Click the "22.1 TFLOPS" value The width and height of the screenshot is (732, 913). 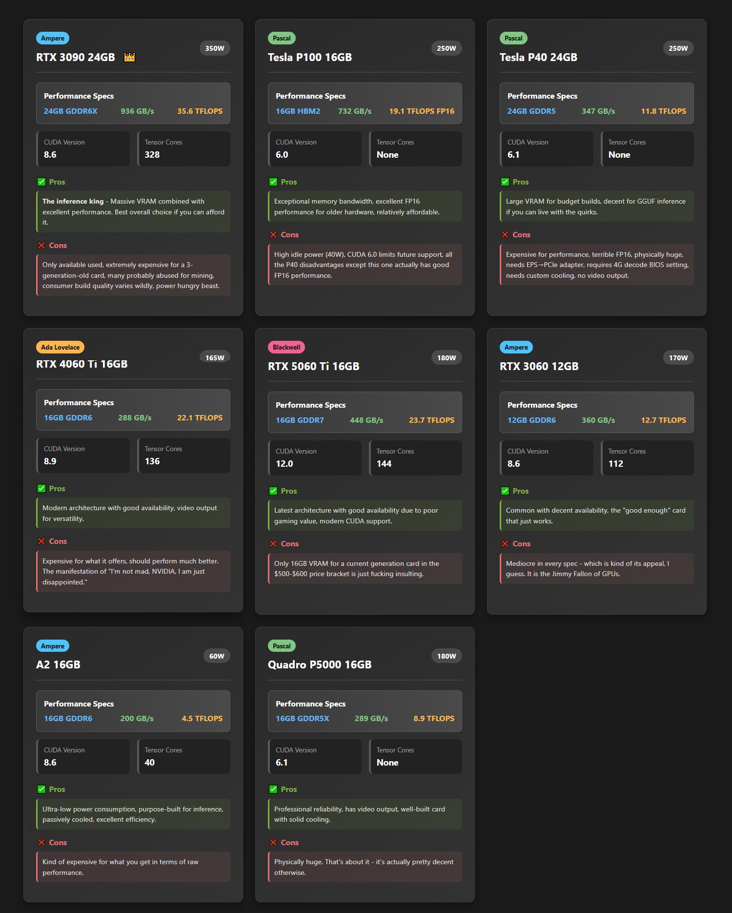(x=200, y=417)
